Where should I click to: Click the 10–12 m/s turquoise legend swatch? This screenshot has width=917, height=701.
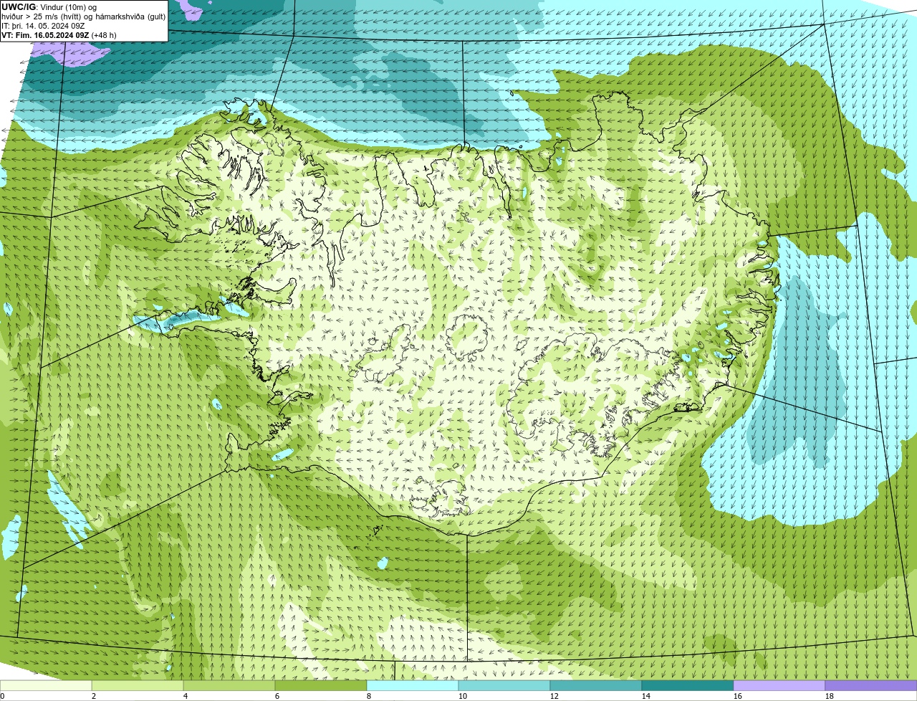pos(504,686)
